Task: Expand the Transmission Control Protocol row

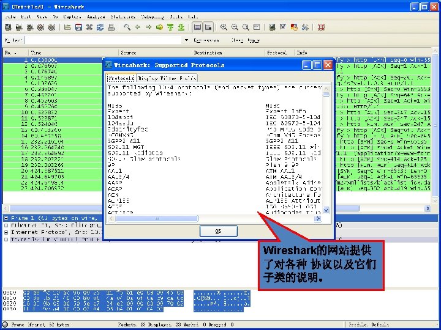Action: coord(6,240)
